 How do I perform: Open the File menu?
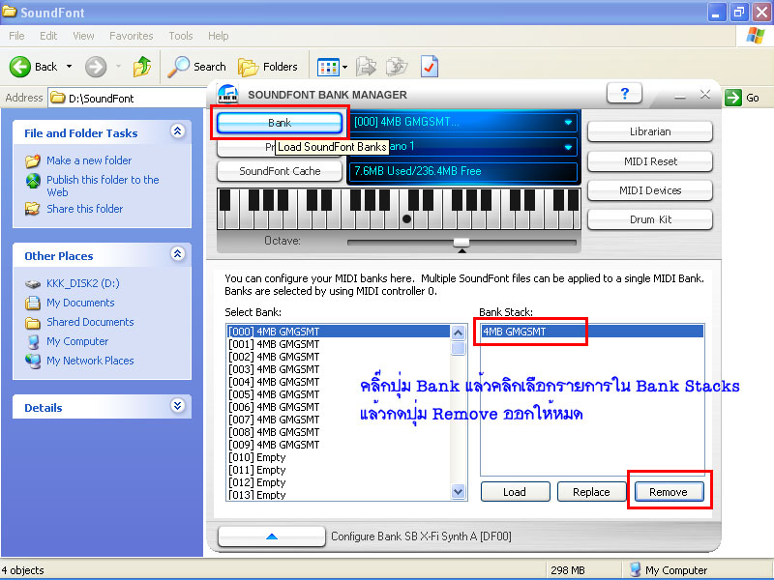[x=16, y=36]
